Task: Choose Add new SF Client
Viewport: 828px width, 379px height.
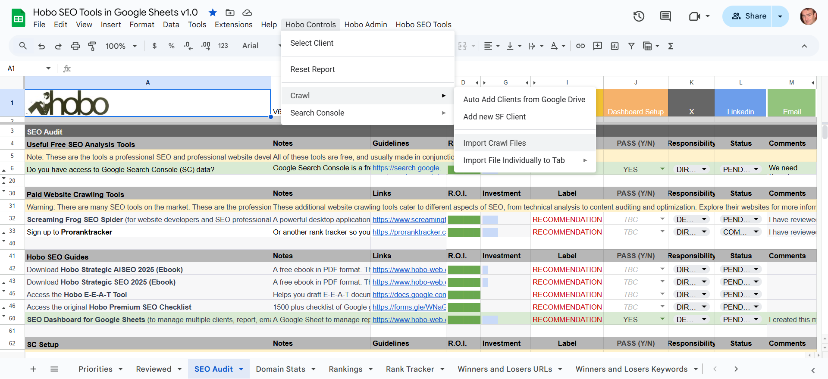Action: pos(525,117)
